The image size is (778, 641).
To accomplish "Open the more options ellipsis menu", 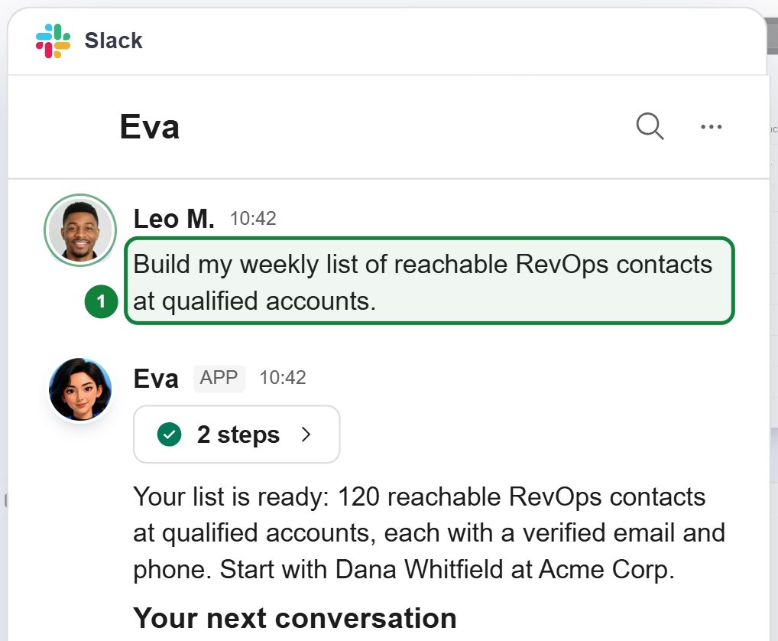I will 711,127.
